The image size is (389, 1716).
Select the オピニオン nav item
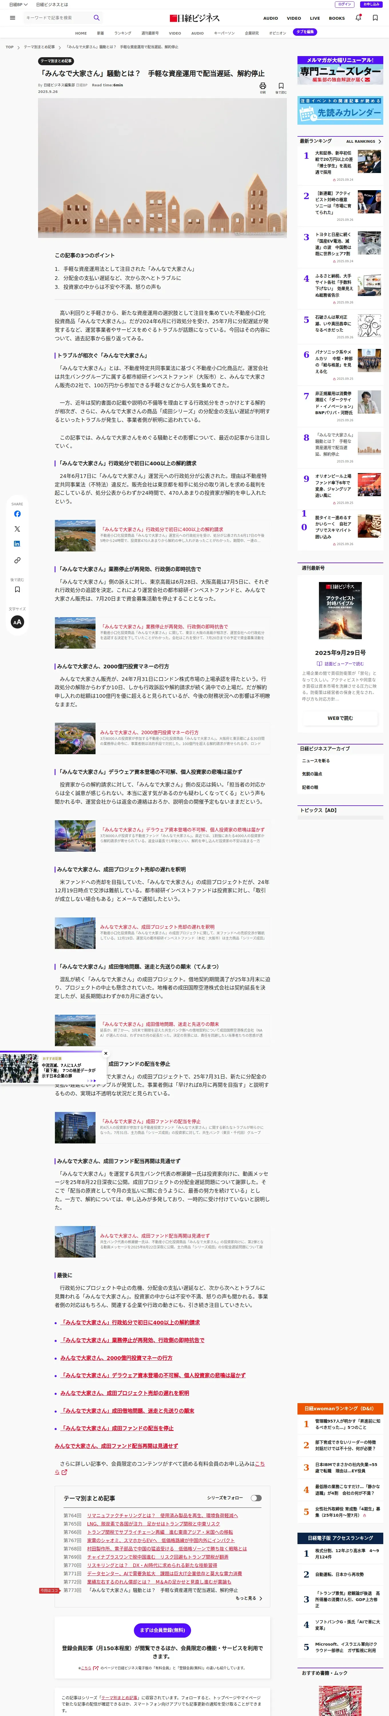277,33
